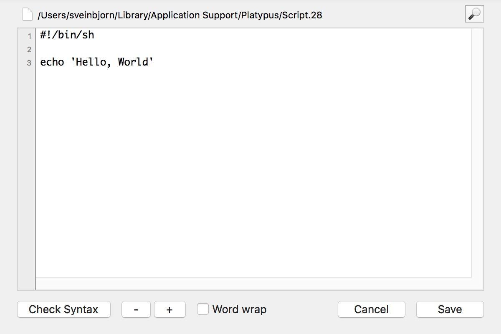Cancel the script editing dialog
Viewport: 501px width, 334px height.
coord(371,309)
